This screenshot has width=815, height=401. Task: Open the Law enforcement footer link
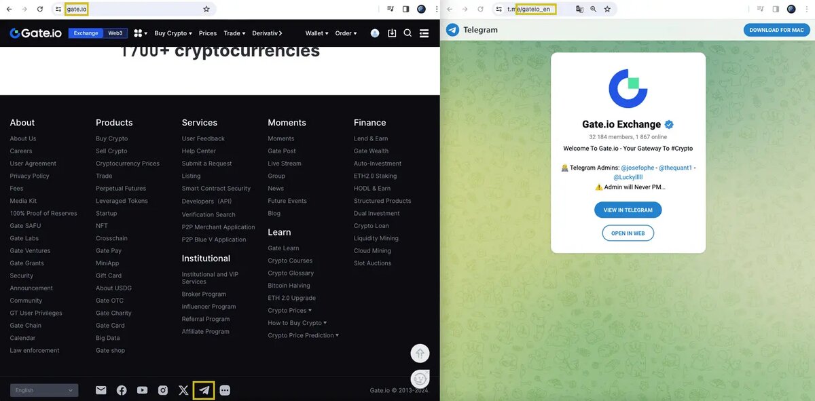tap(35, 350)
